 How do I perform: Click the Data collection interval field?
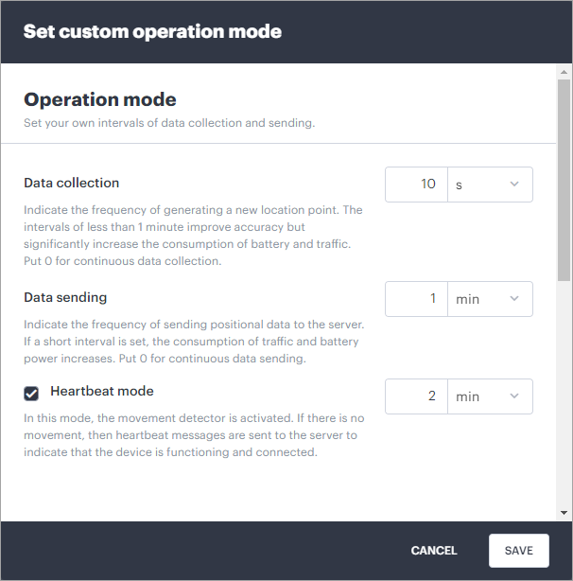tap(416, 185)
